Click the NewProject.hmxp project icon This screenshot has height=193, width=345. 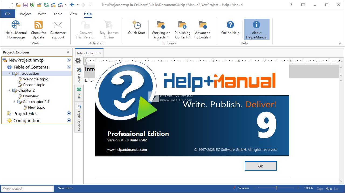(x=5, y=60)
